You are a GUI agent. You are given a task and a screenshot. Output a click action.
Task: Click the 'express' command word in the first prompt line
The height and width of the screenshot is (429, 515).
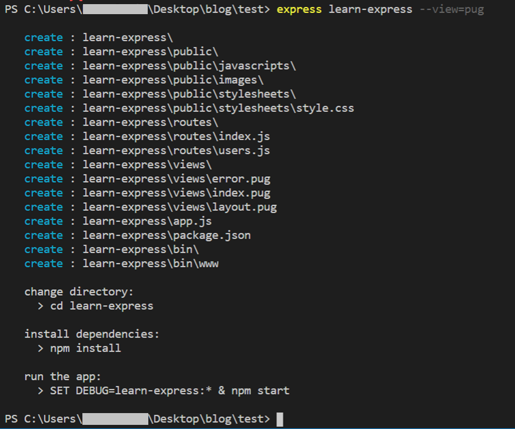click(299, 9)
